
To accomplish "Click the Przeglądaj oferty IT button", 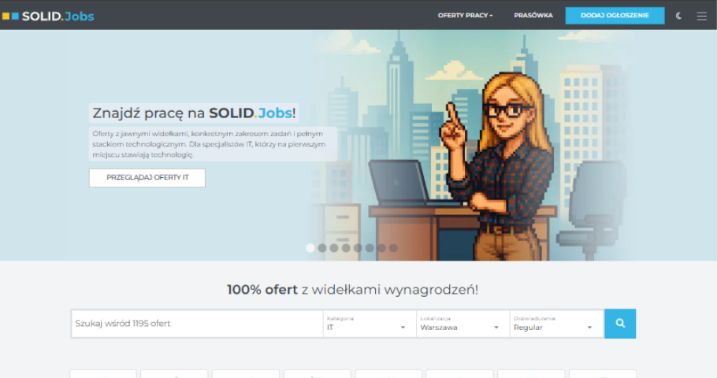I will (147, 177).
